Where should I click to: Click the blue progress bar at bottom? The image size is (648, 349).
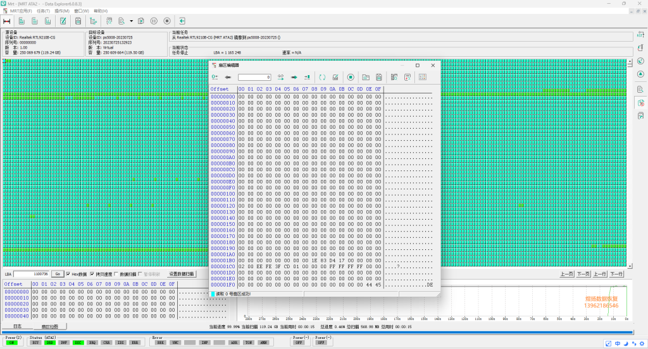click(318, 332)
